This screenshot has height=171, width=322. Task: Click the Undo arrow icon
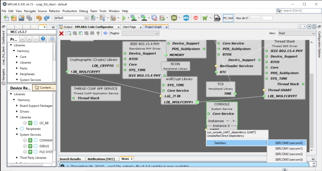[39, 18]
